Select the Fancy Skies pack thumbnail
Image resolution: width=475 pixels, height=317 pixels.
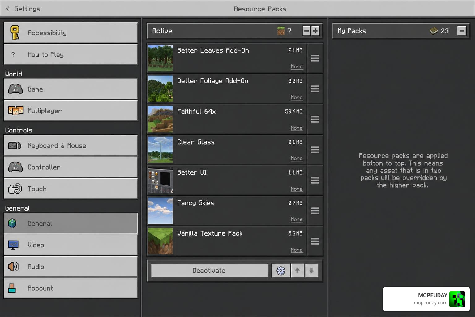click(160, 211)
